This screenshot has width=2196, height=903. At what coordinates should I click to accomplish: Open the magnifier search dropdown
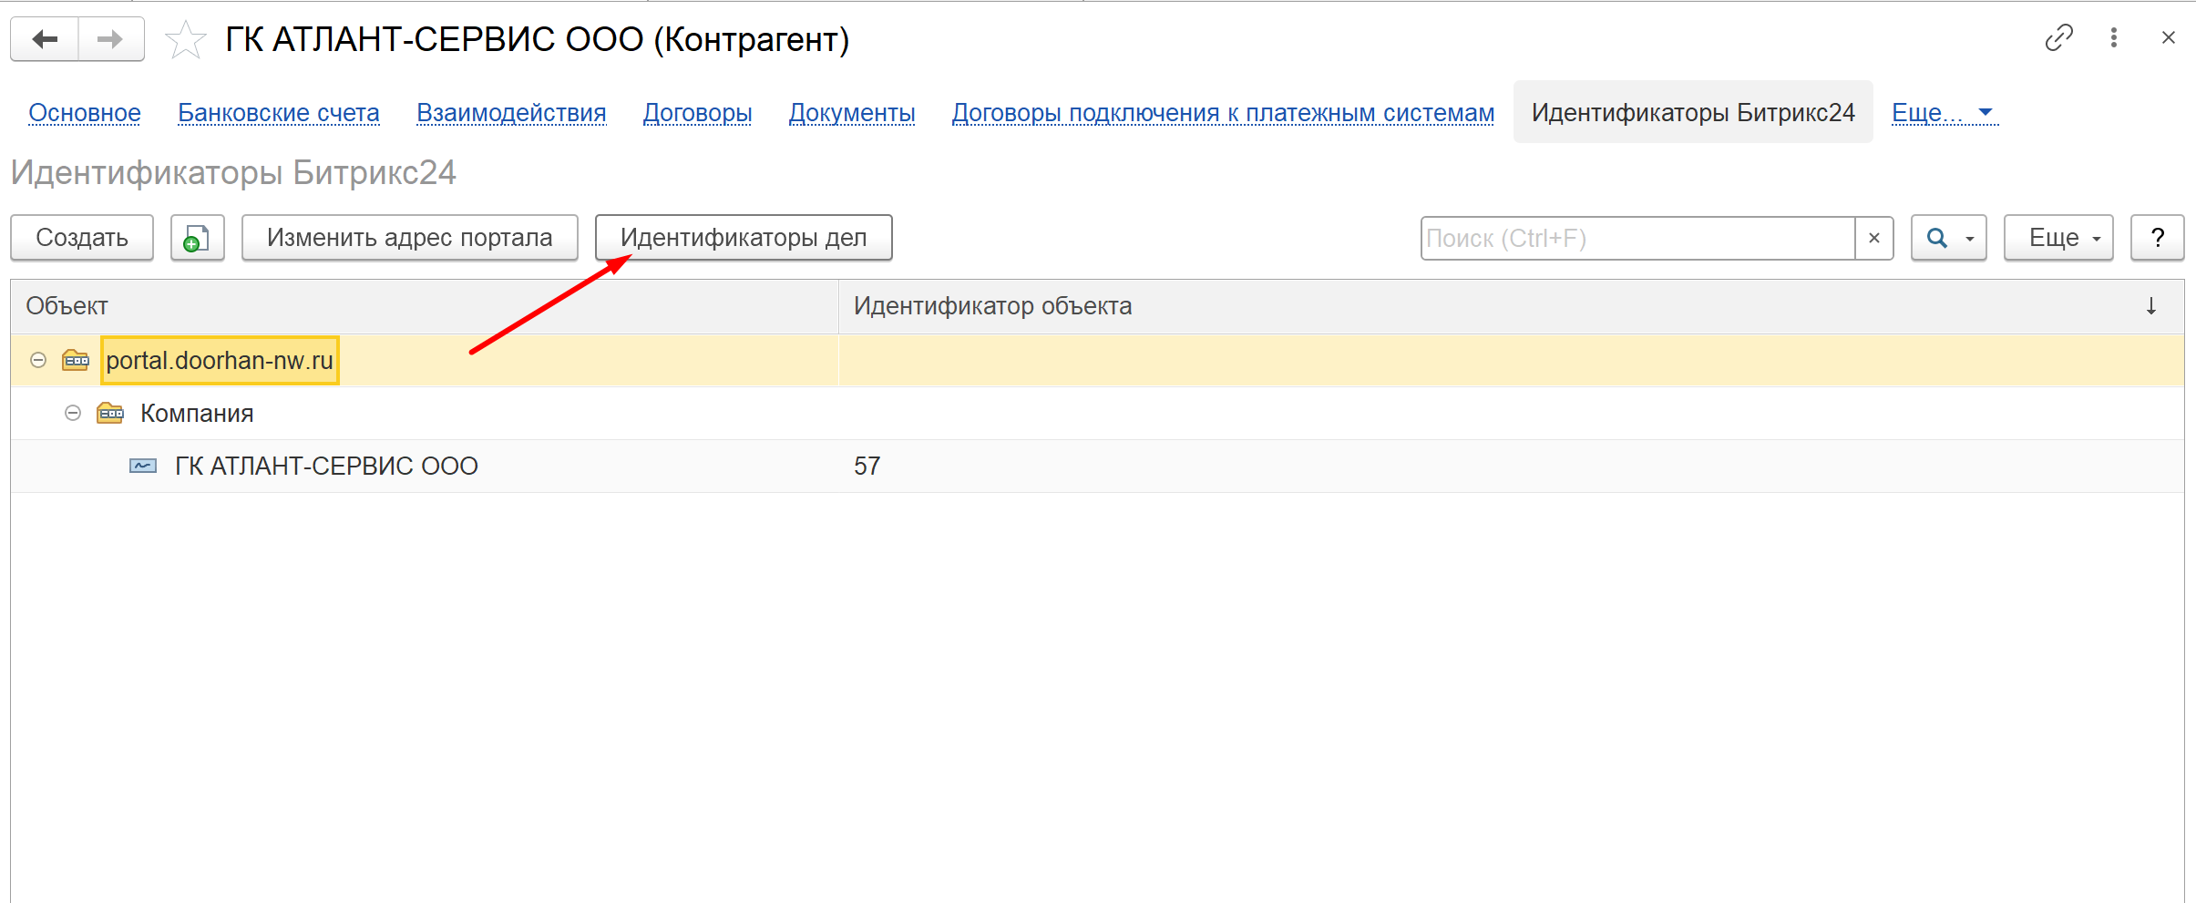point(1949,238)
